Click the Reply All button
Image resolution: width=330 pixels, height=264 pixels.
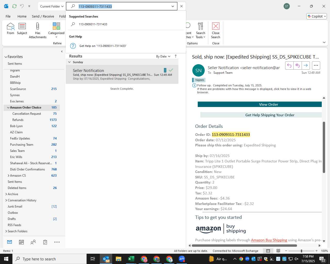pos(298,65)
